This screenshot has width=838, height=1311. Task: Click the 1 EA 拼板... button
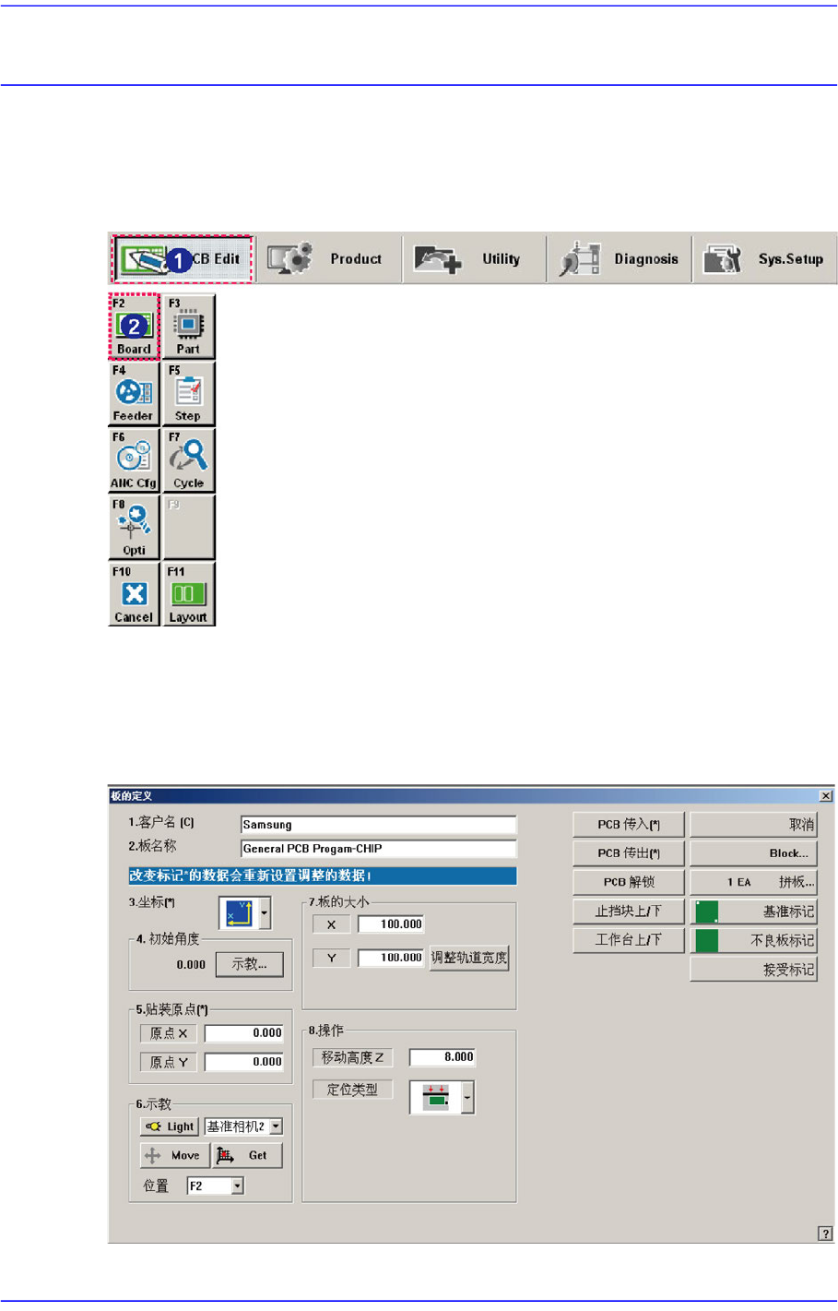(754, 882)
